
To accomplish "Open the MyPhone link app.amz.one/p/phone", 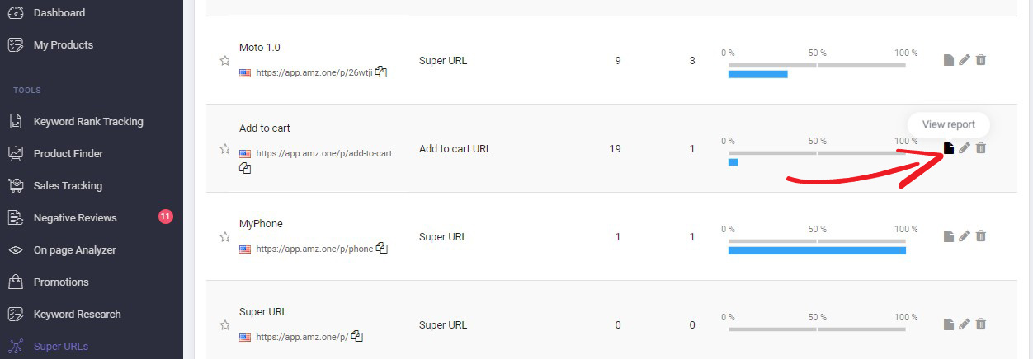I will [314, 249].
